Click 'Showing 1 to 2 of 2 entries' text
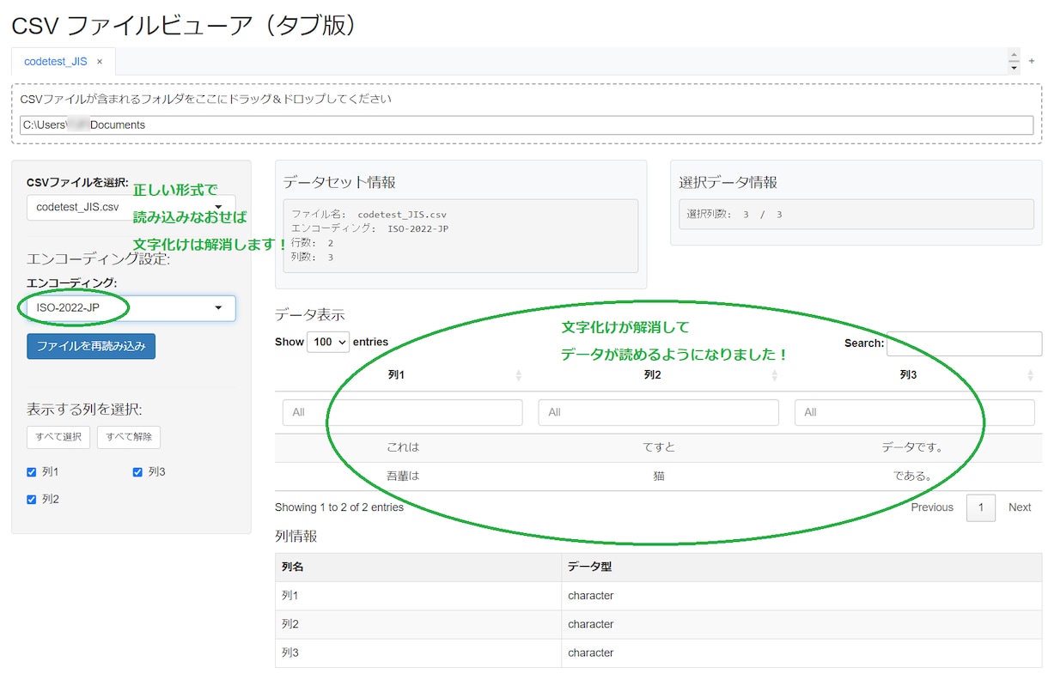Viewport: 1048px width, 674px height. click(x=339, y=507)
